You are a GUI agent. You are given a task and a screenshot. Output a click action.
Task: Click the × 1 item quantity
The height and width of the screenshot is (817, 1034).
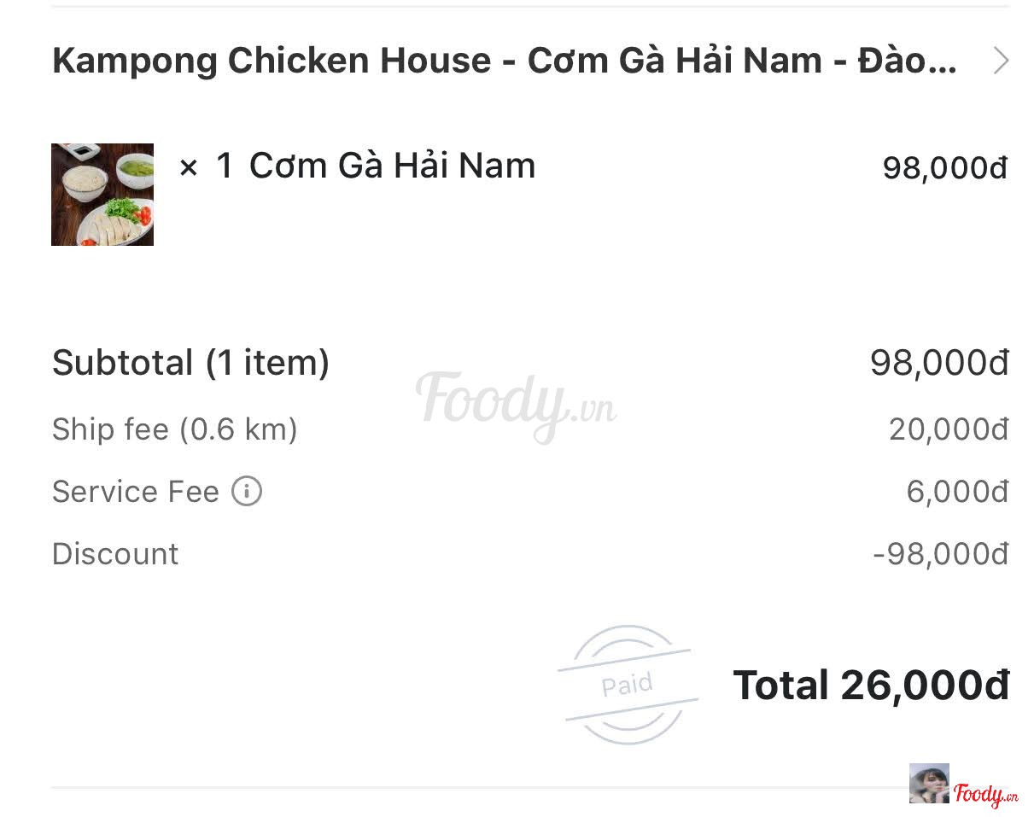pyautogui.click(x=205, y=166)
